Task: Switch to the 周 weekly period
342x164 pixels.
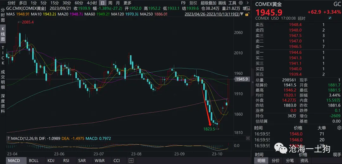Action: click(111, 3)
